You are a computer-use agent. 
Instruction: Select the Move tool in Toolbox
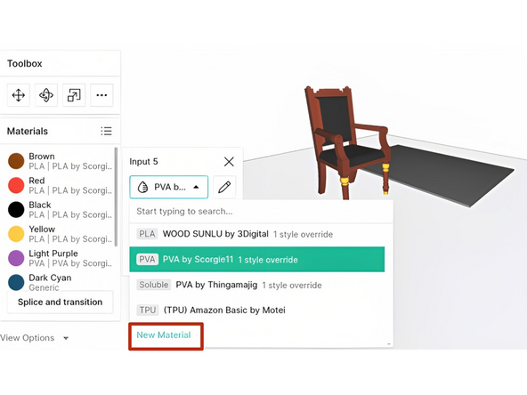[19, 95]
